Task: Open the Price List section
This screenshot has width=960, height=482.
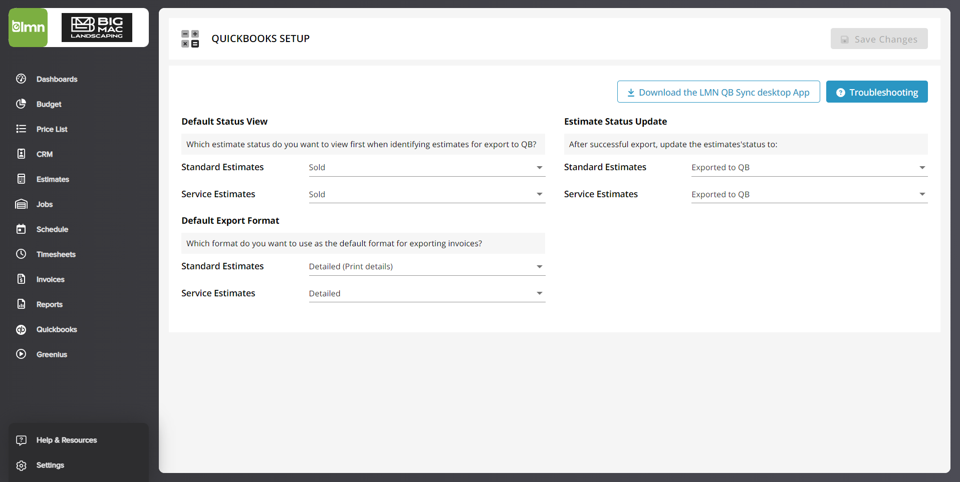Action: click(52, 129)
